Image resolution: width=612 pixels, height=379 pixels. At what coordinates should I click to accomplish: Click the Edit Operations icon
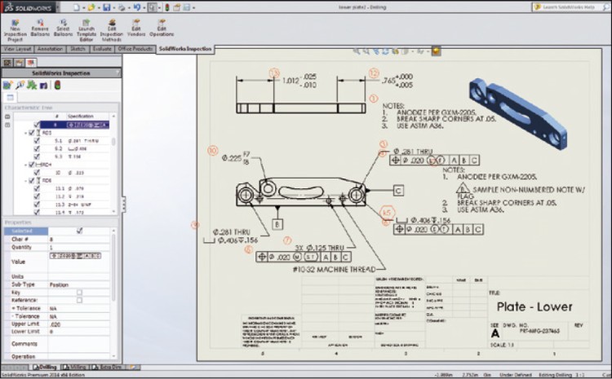point(162,29)
